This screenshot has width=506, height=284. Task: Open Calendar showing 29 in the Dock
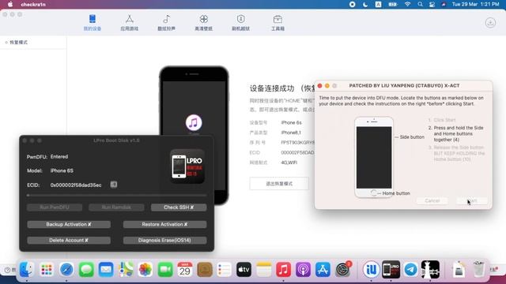[184, 270]
